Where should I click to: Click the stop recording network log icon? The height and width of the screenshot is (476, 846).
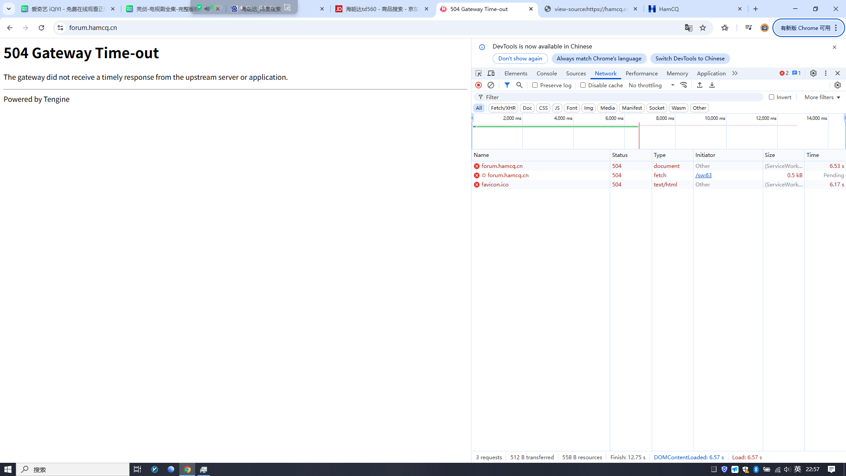click(479, 85)
